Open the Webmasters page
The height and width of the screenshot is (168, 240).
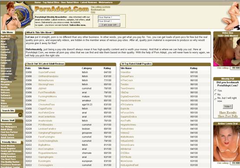[105, 3]
